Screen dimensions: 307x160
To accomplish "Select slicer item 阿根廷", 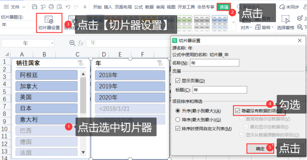I will pyautogui.click(x=47, y=75).
